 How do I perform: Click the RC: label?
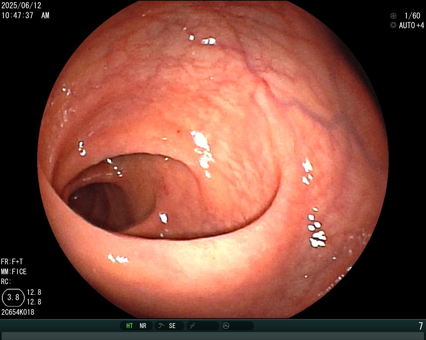point(6,282)
